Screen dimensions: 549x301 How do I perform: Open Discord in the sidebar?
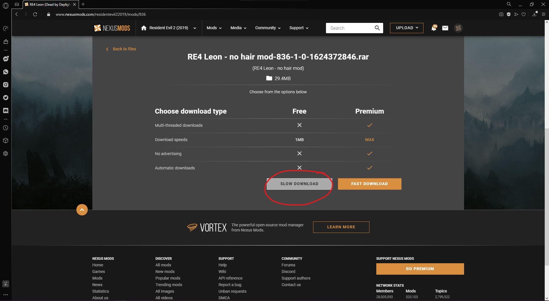tap(6, 111)
